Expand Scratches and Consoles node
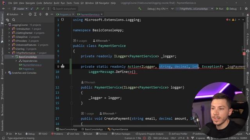 6,73
